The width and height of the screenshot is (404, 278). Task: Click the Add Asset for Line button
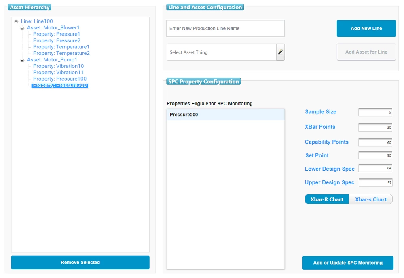pyautogui.click(x=366, y=52)
